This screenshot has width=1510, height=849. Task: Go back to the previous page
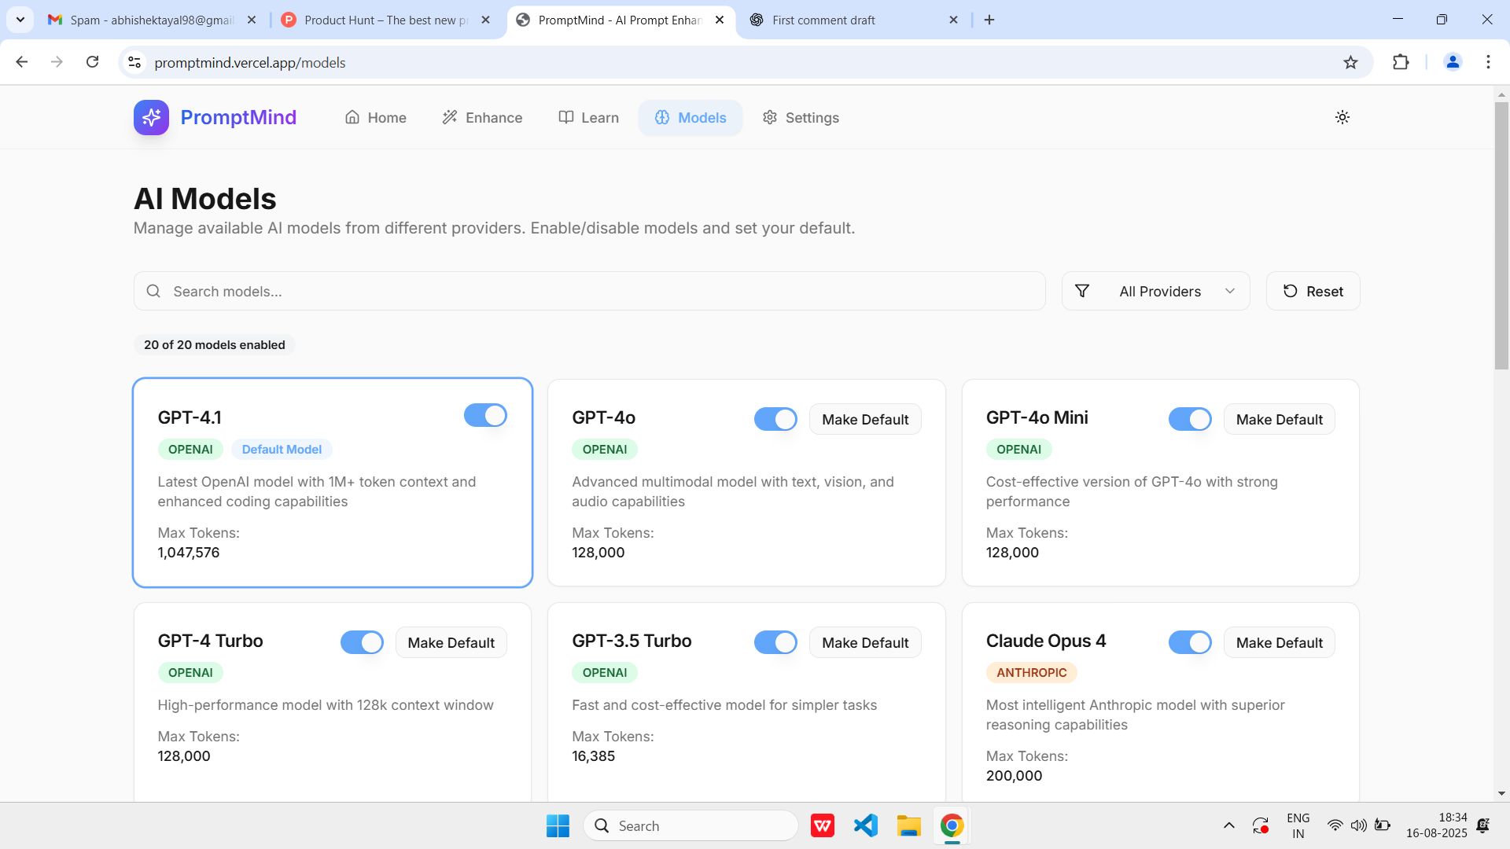[x=22, y=62]
